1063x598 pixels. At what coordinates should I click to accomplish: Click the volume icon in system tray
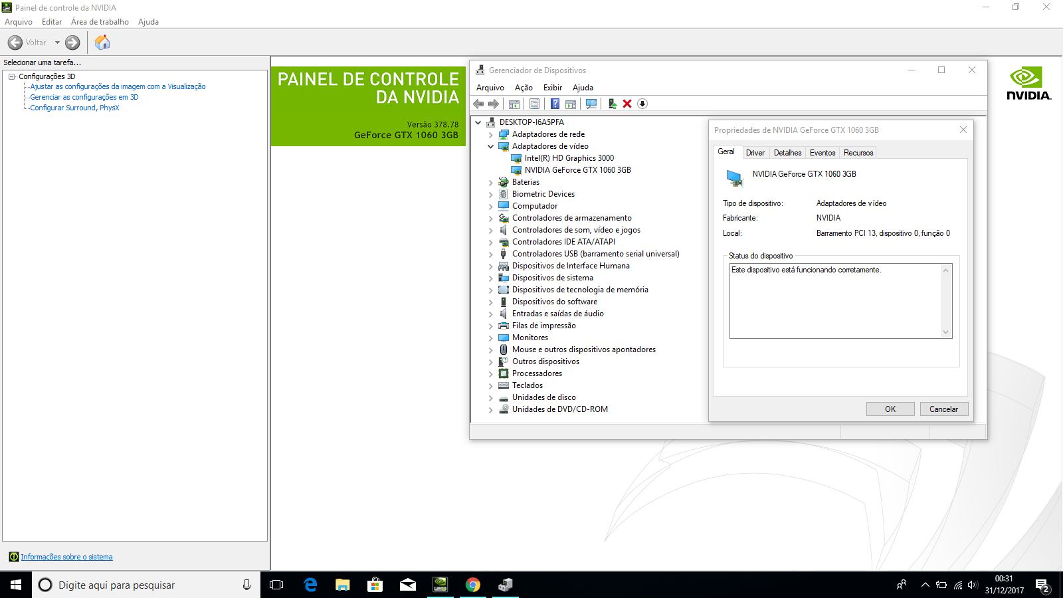(973, 585)
